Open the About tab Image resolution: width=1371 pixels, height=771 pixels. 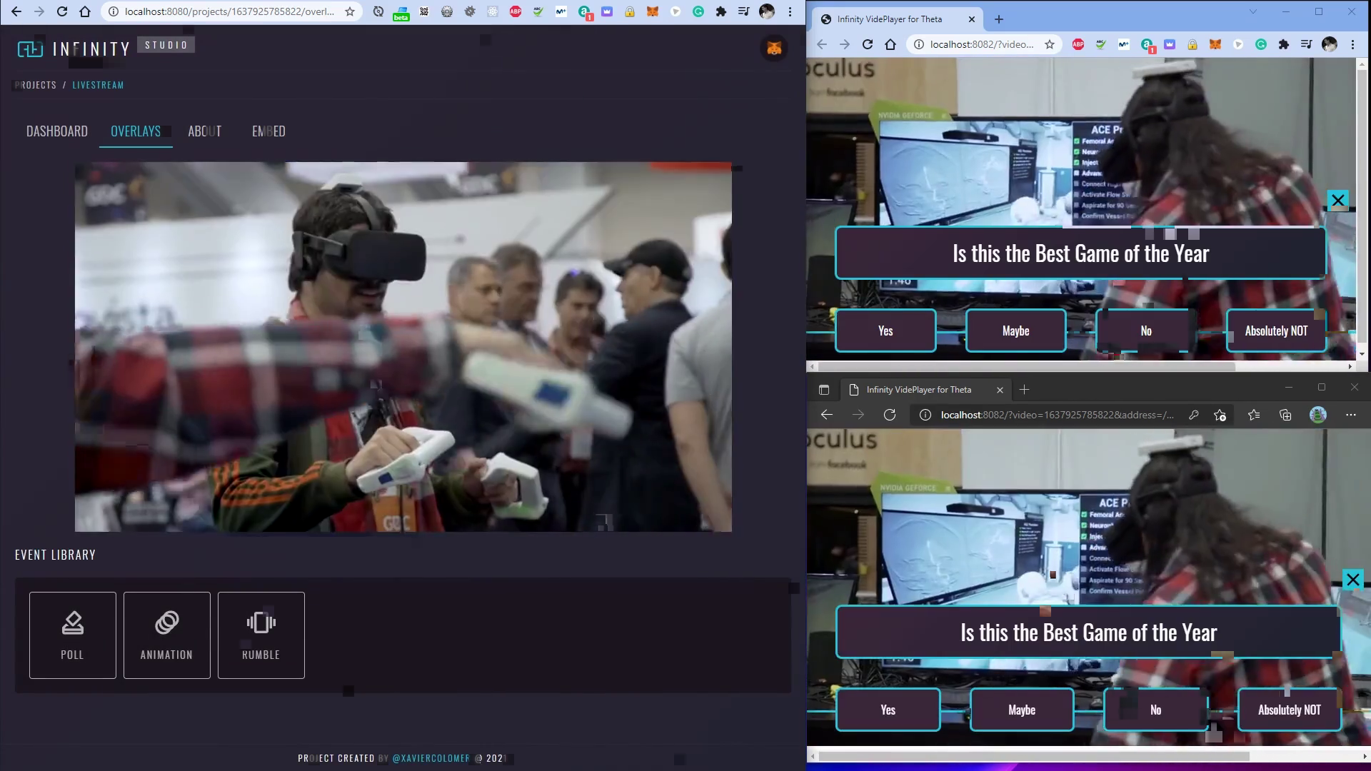[204, 131]
